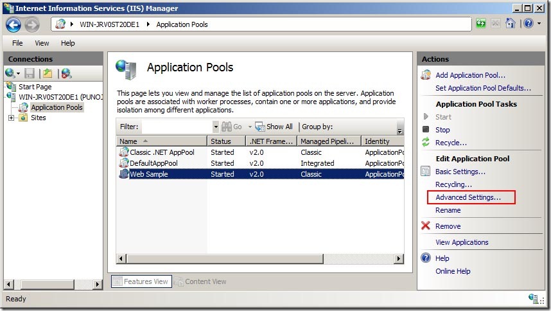The width and height of the screenshot is (551, 311).
Task: Click the Connections pane scroll left arrow
Action: [8, 284]
